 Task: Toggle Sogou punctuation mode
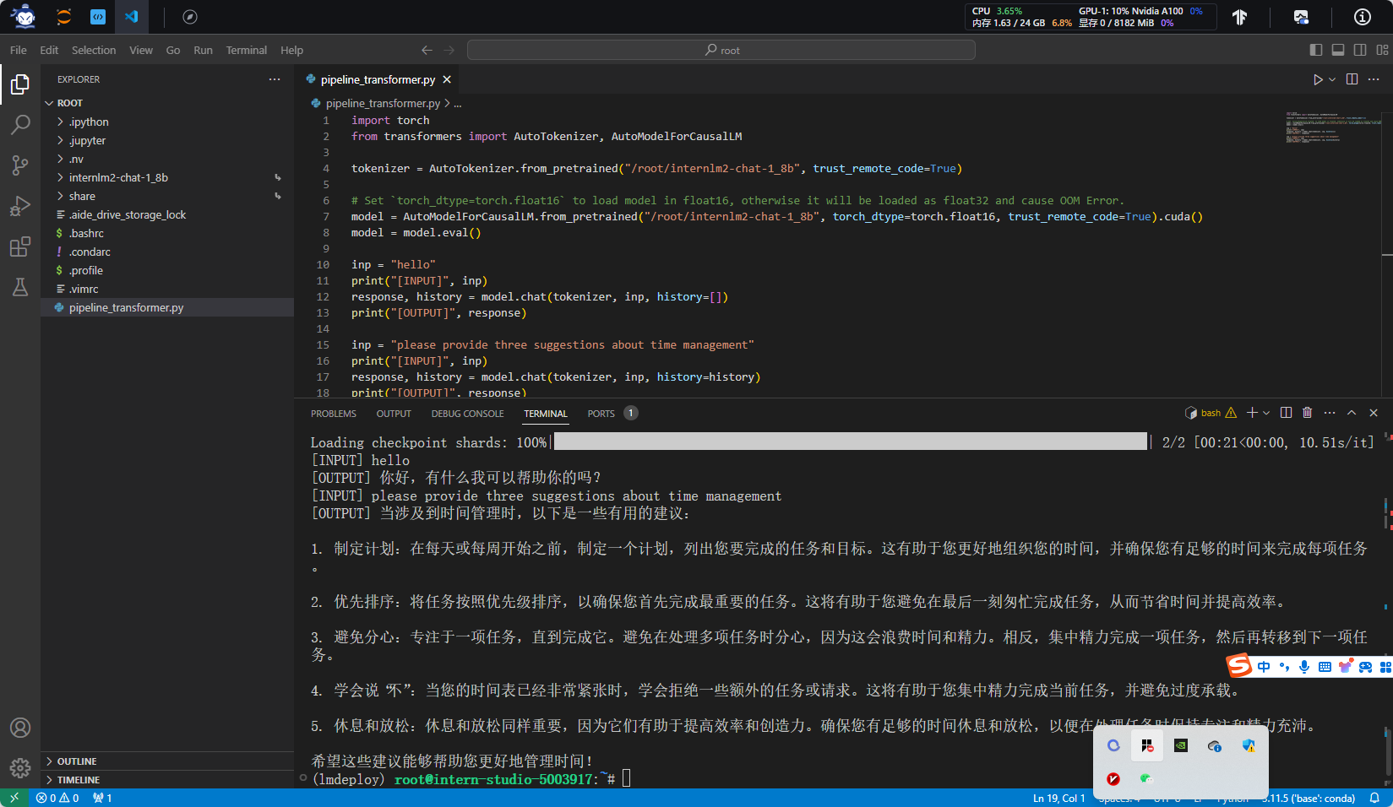(x=1284, y=667)
